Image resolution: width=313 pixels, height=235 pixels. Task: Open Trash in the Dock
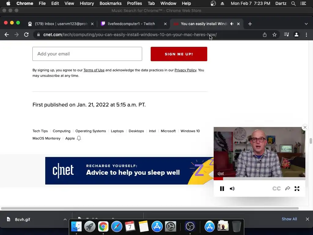pyautogui.click(x=236, y=227)
